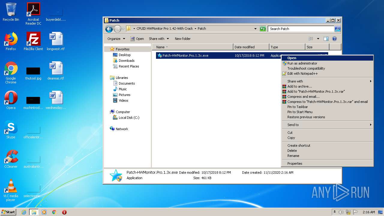384x216 pixels.
Task: Open Skype desktop shortcut
Action: 11,130
